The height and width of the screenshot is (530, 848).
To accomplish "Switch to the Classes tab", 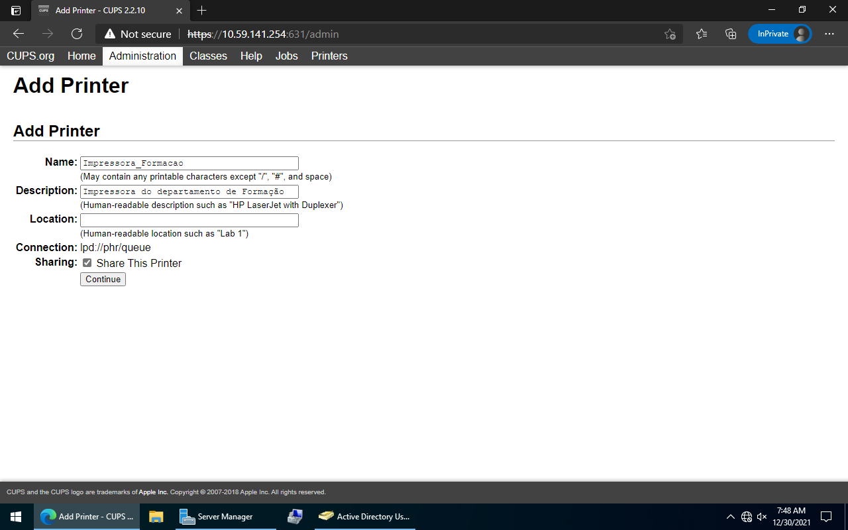I will click(x=208, y=56).
